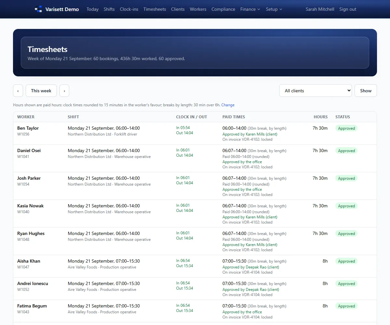This screenshot has width=390, height=325.
Task: Open Sarah Mitchell user profile
Action: pos(320,9)
